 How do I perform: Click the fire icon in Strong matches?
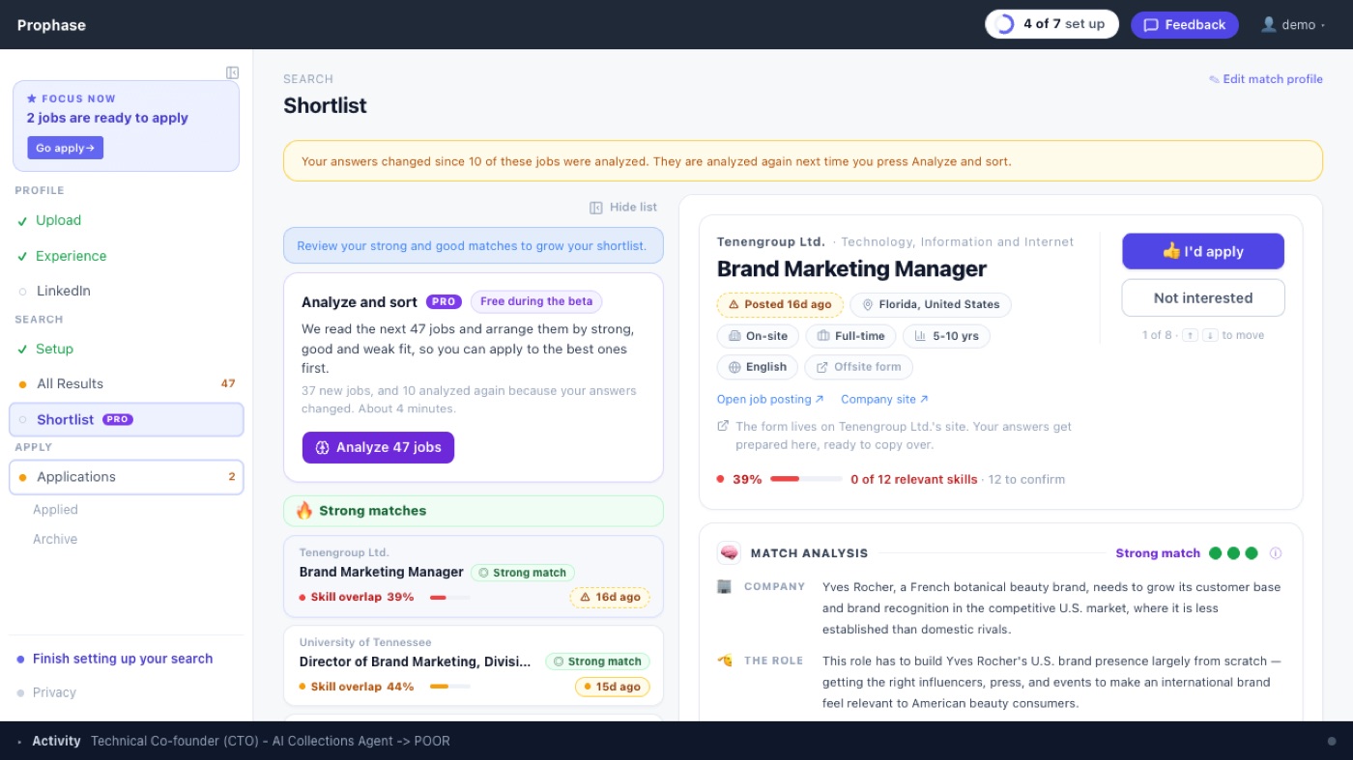(304, 511)
